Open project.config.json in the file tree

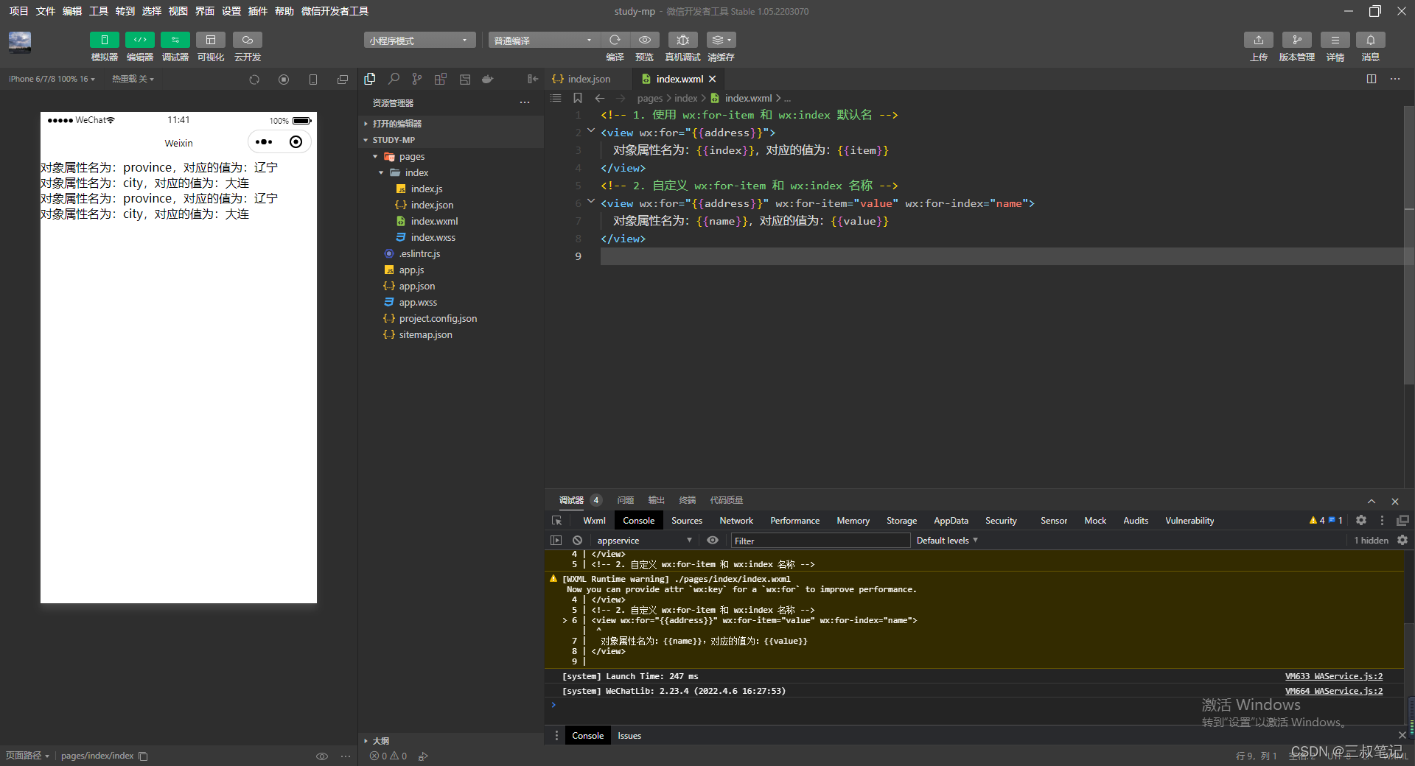pos(438,318)
